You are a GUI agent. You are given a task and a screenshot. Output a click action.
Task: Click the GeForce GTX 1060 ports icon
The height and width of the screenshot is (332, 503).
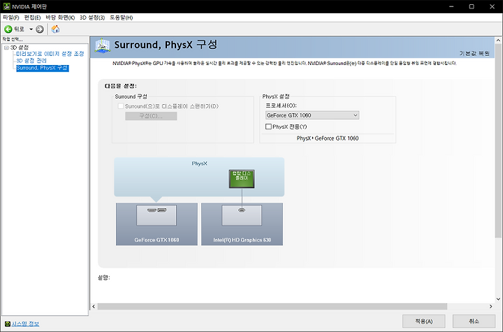(x=156, y=210)
